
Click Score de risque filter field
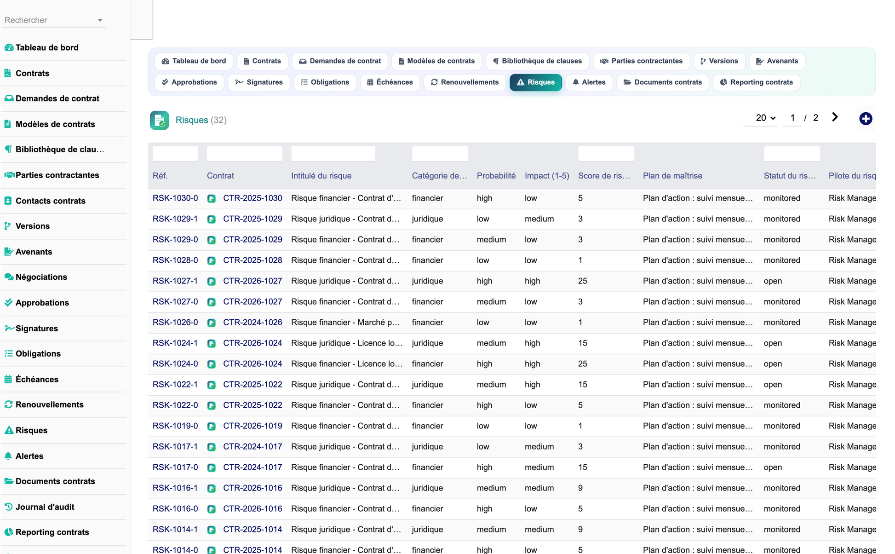pos(606,154)
